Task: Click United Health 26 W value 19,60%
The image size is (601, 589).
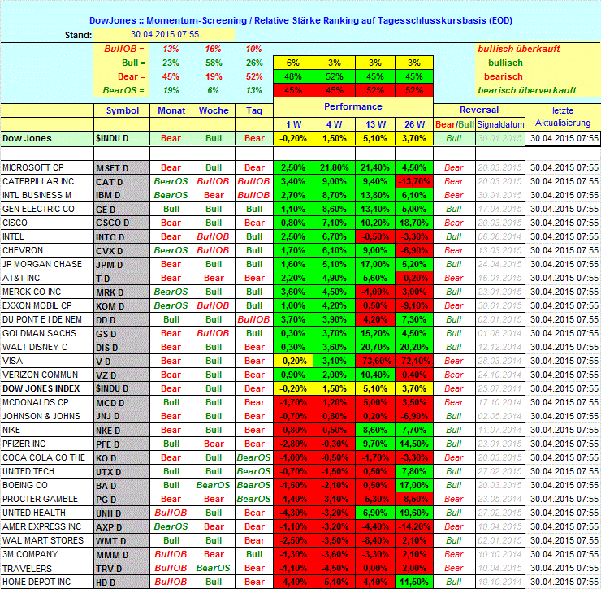Action: (414, 513)
